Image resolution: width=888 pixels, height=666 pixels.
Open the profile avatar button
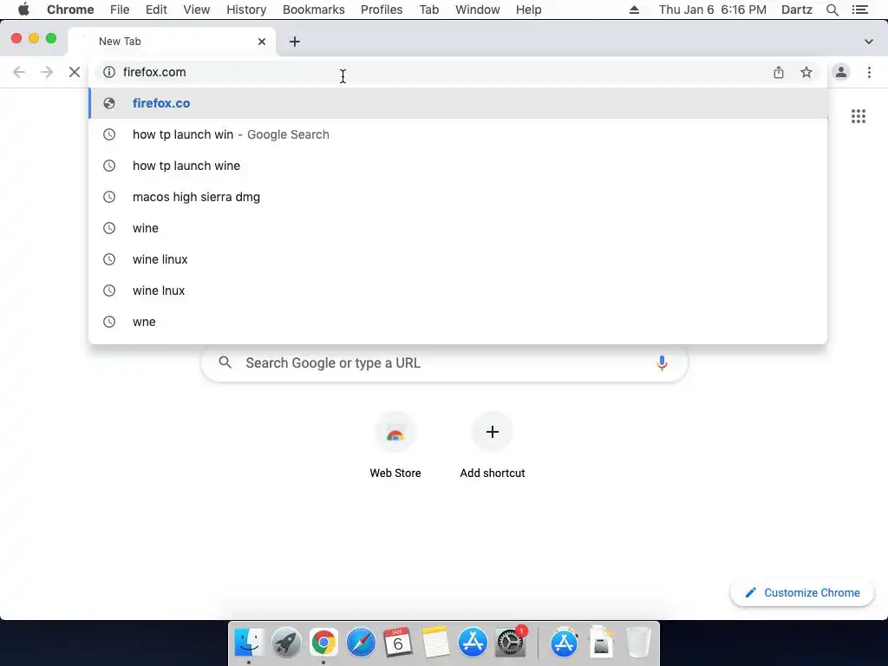coord(841,72)
